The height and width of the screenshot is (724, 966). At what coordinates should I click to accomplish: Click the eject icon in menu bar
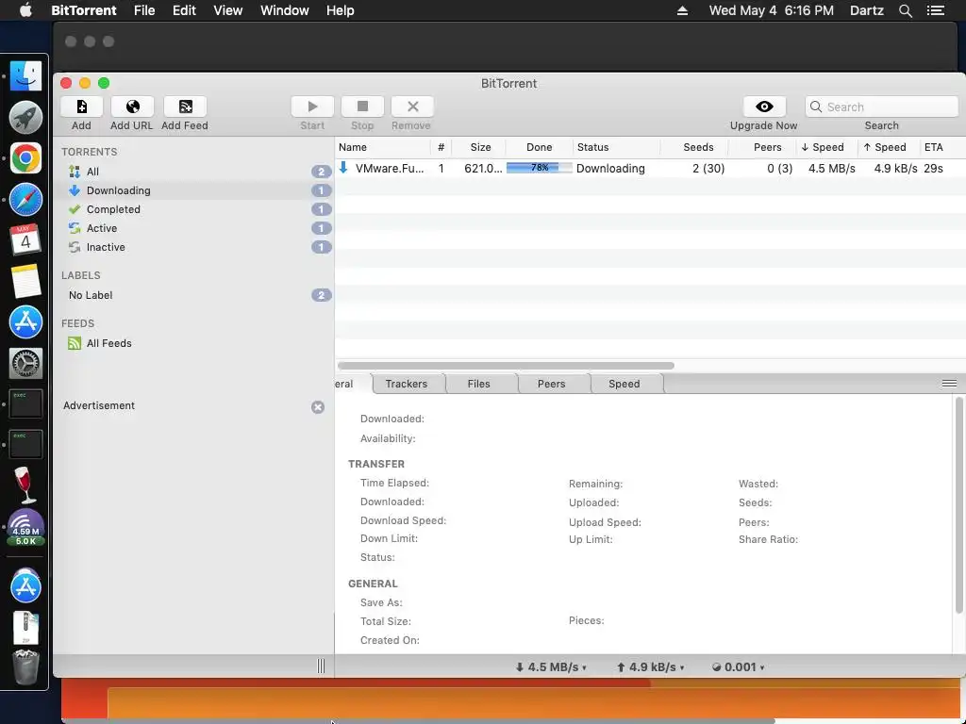pos(683,10)
